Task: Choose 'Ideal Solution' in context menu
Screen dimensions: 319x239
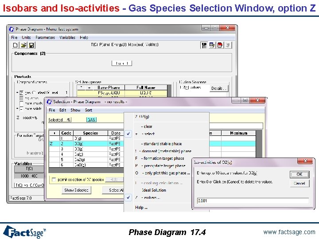Action: 154,190
